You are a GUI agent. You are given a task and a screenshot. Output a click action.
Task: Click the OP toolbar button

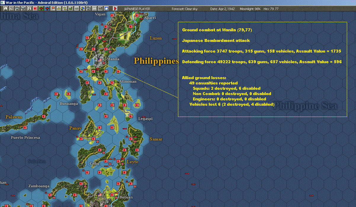click(x=94, y=9)
